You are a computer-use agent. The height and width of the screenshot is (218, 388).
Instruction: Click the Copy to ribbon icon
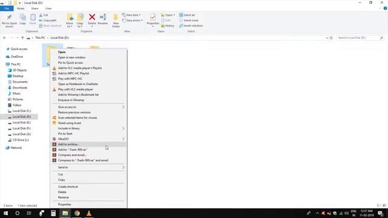coord(80,21)
